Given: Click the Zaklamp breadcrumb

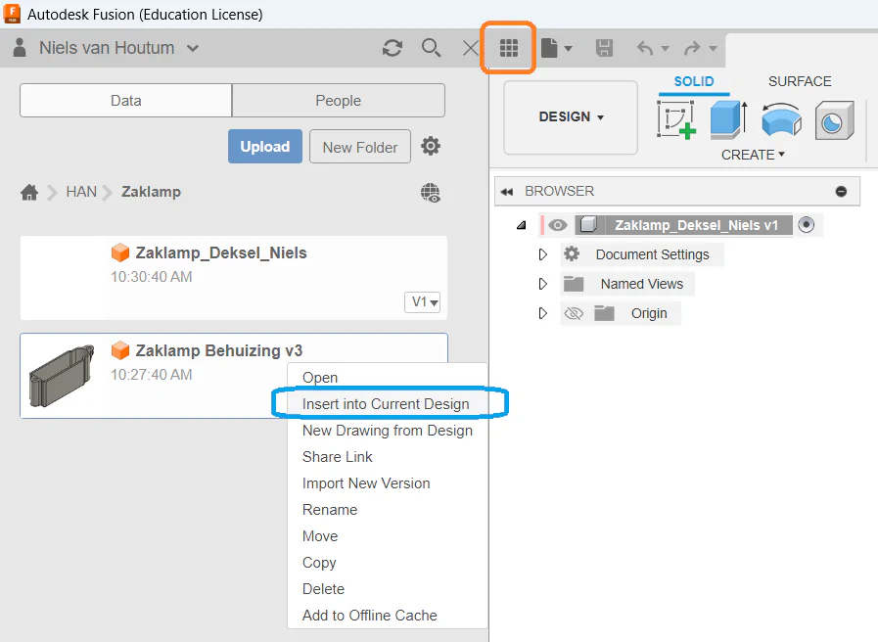Looking at the screenshot, I should tap(151, 192).
